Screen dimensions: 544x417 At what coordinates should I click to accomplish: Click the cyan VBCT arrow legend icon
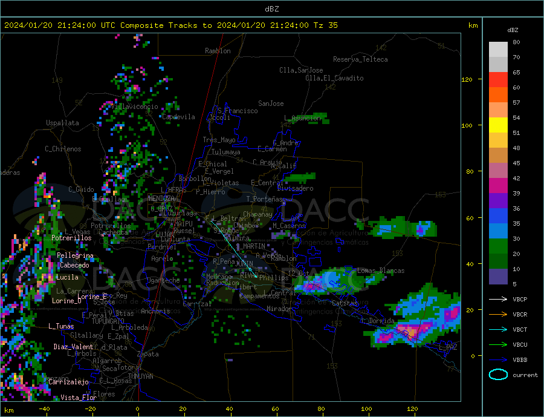click(498, 329)
